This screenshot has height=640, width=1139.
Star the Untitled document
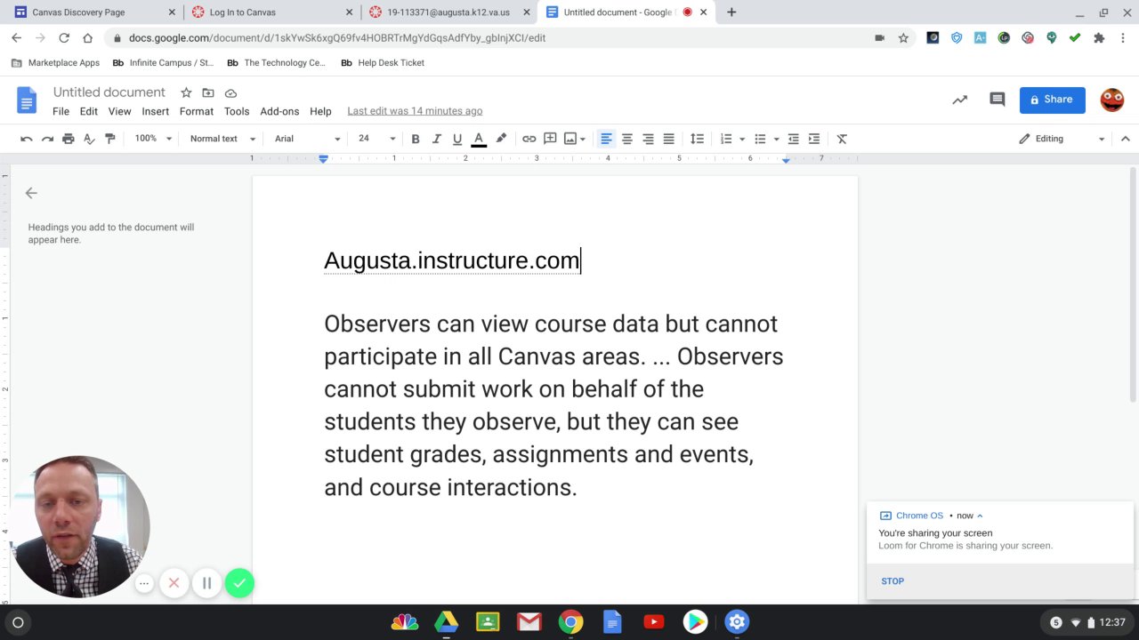click(186, 92)
